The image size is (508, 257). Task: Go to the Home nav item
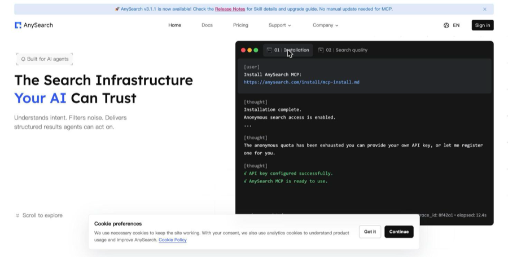tap(174, 25)
